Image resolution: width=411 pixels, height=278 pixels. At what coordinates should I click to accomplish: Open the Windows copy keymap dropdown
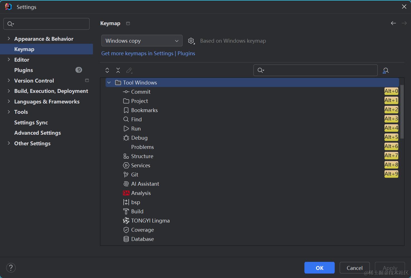[x=142, y=41]
